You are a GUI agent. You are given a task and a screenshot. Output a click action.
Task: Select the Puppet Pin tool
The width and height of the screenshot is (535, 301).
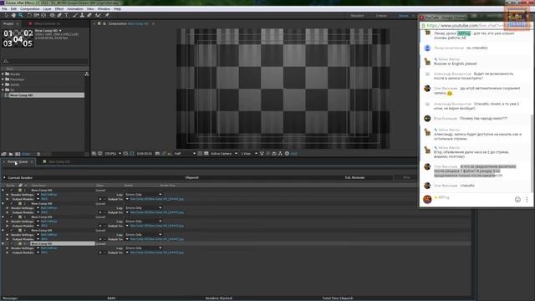107,15
